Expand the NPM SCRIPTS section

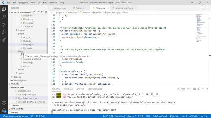click(17, 109)
